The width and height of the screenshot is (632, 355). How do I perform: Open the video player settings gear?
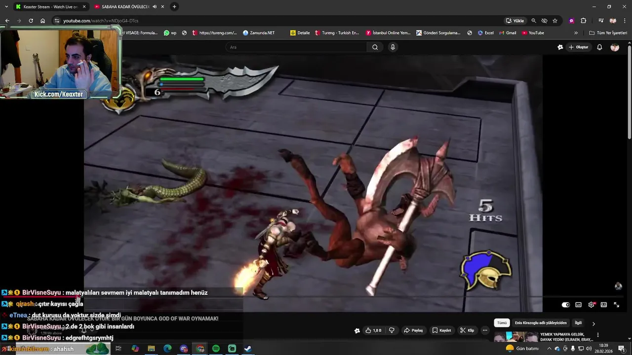(x=591, y=305)
